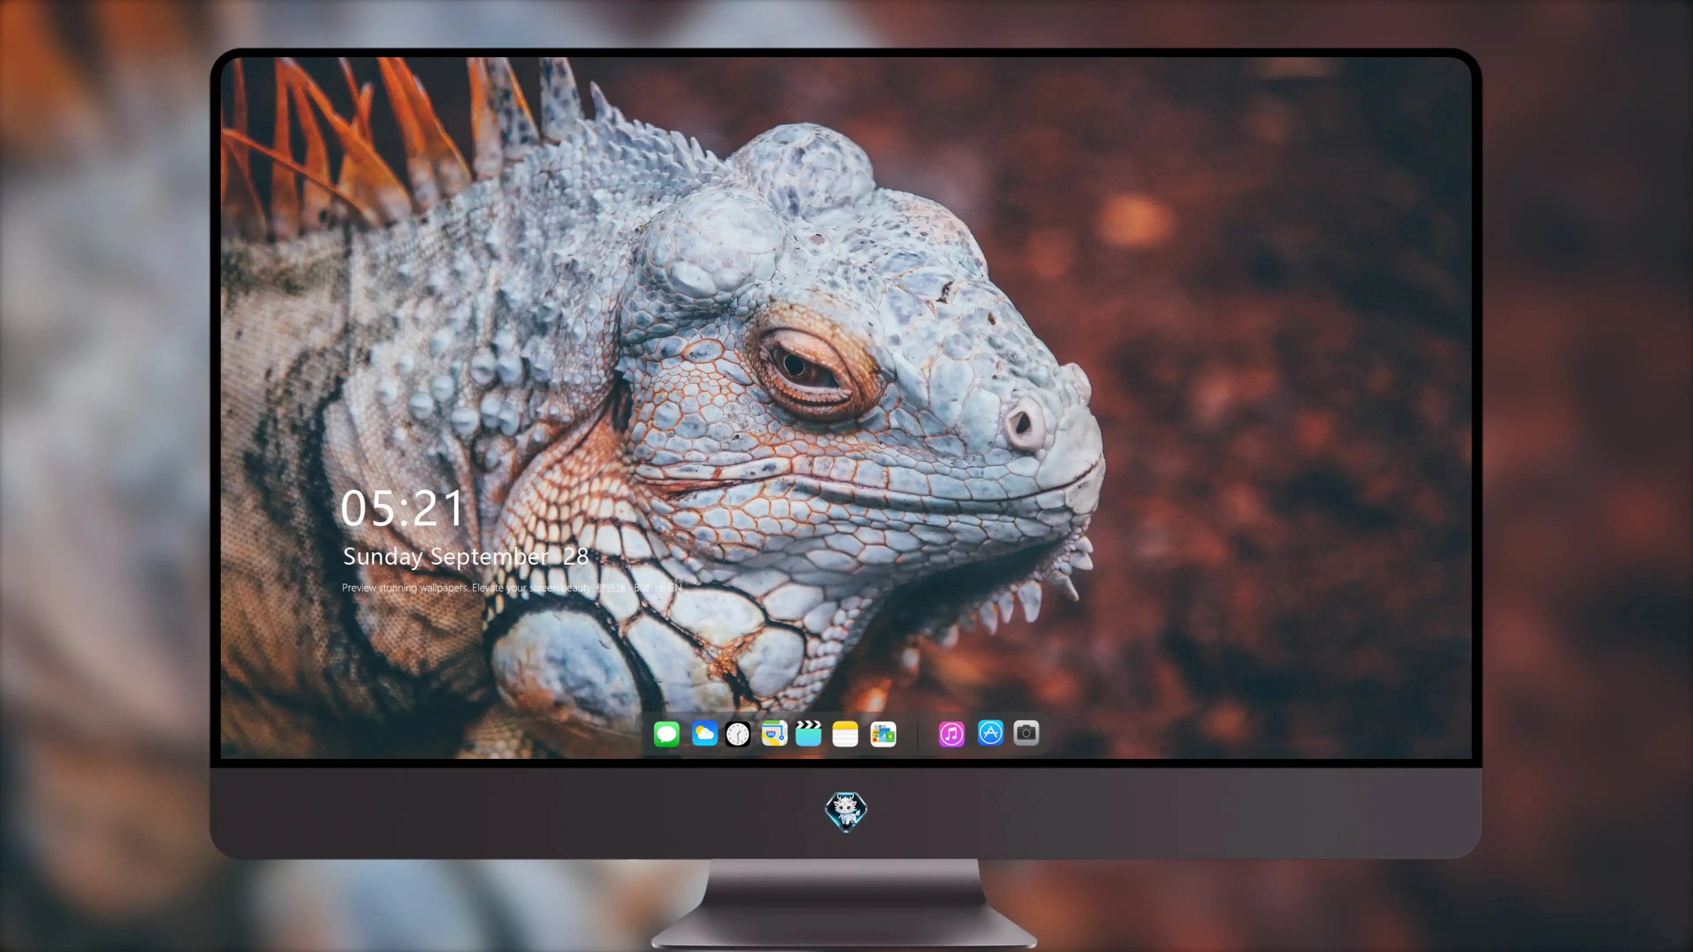Open the Notes app in the dock
The width and height of the screenshot is (1693, 952).
(845, 734)
